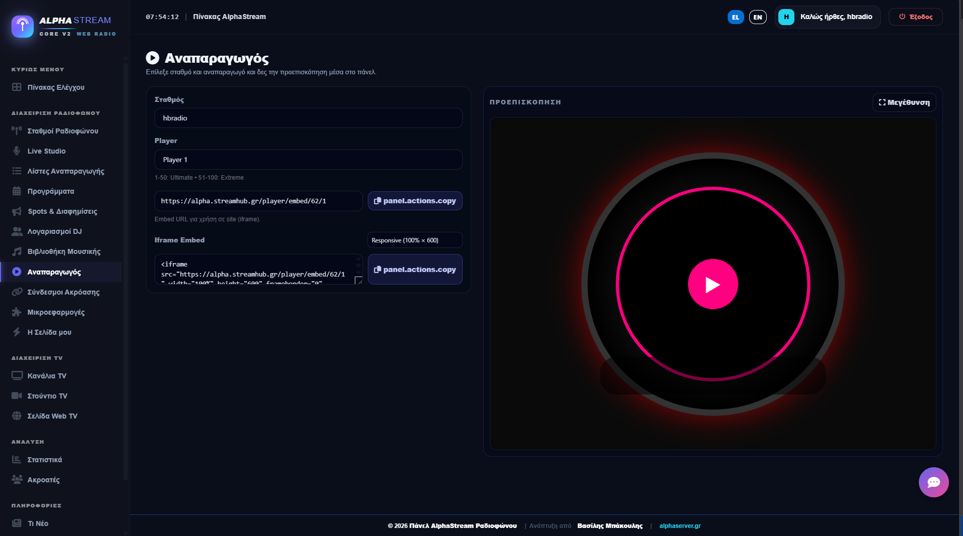Switch language to Greek with EL button

(735, 17)
